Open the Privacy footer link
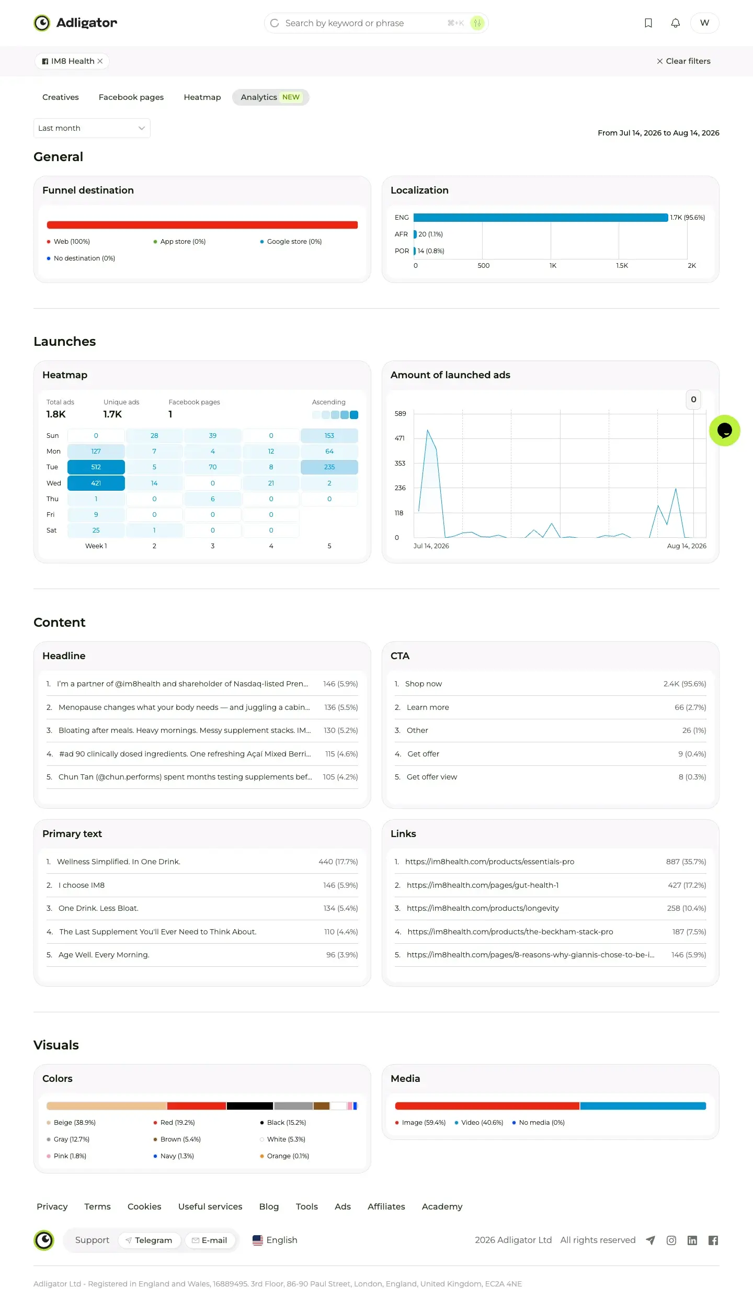 coord(52,1206)
